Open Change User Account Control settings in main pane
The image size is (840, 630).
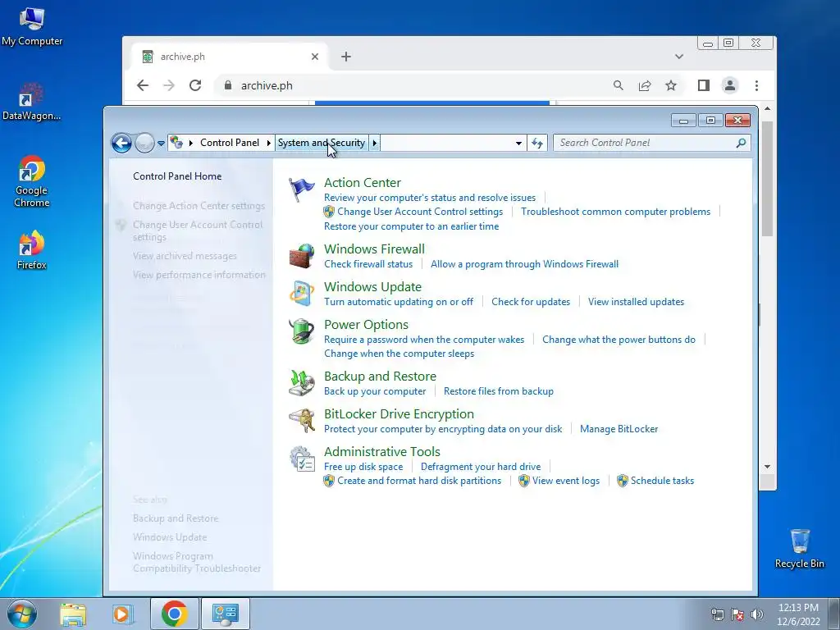pyautogui.click(x=420, y=212)
